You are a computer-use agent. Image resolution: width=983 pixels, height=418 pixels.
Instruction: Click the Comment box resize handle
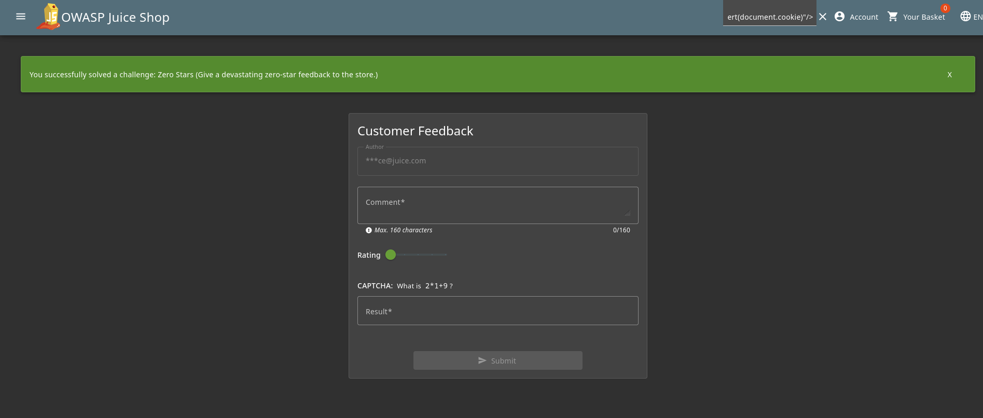(x=628, y=213)
